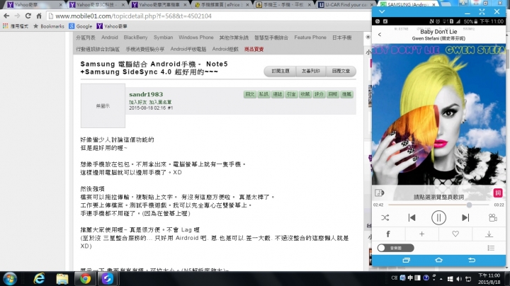
Task: Tap the pink lyrics button
Action: 498,193
